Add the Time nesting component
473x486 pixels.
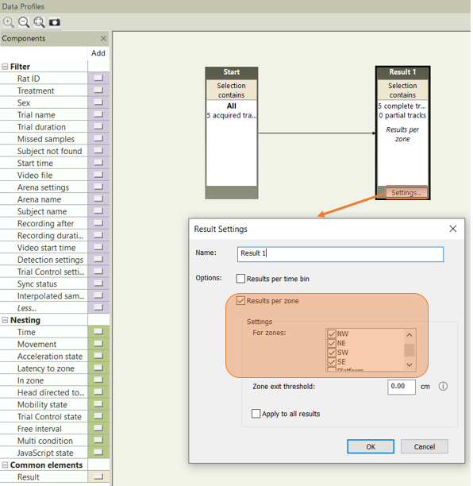click(x=98, y=332)
